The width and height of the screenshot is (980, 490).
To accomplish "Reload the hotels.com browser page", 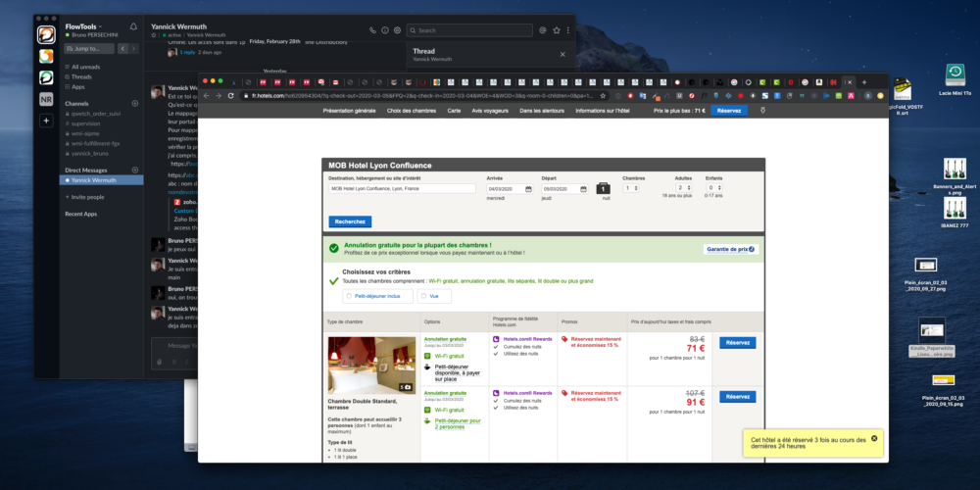I will pos(231,96).
